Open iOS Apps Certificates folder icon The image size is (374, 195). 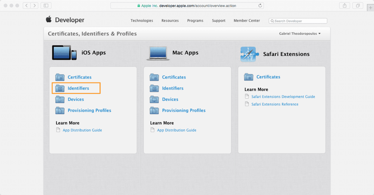[60, 77]
